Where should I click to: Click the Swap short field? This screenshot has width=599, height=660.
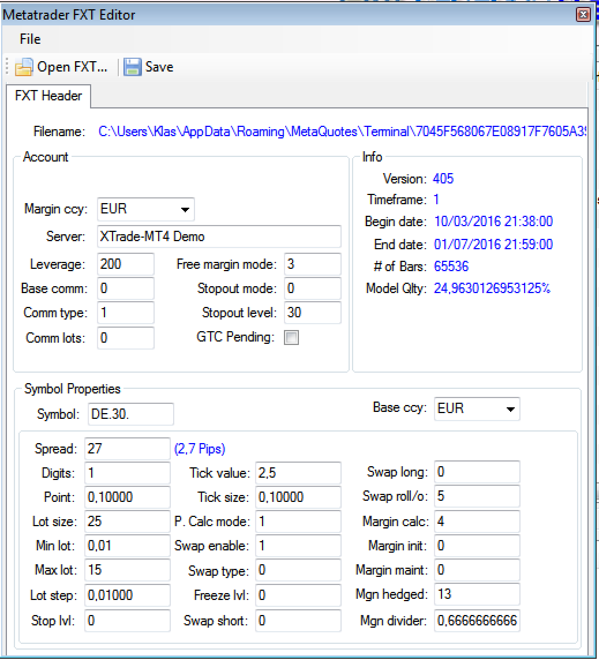[x=298, y=620]
